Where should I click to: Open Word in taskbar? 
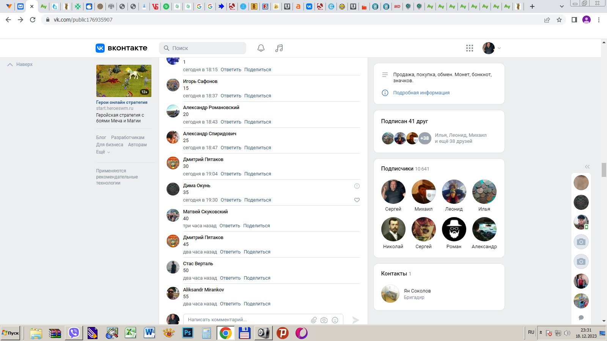click(x=150, y=333)
